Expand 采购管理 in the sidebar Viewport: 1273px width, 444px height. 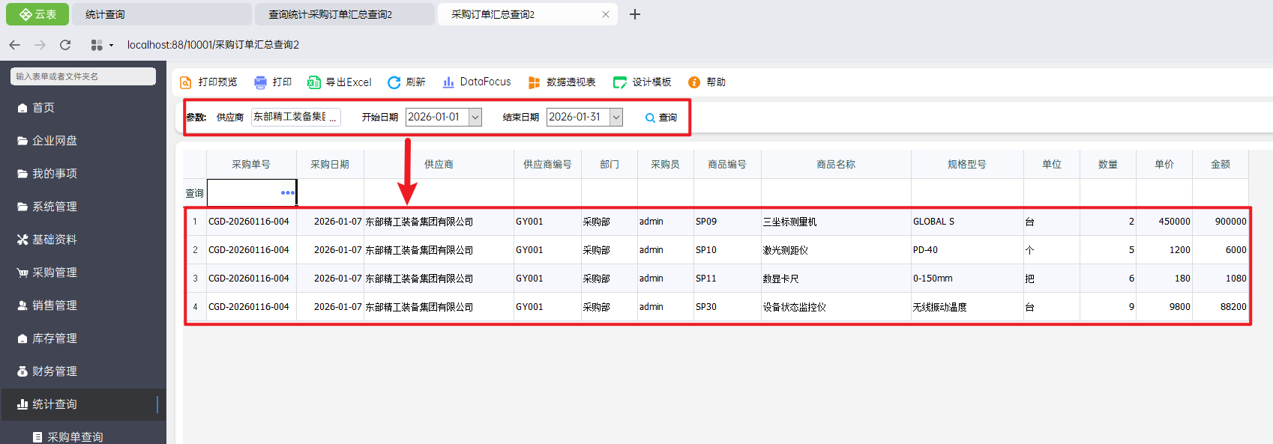pyautogui.click(x=83, y=273)
